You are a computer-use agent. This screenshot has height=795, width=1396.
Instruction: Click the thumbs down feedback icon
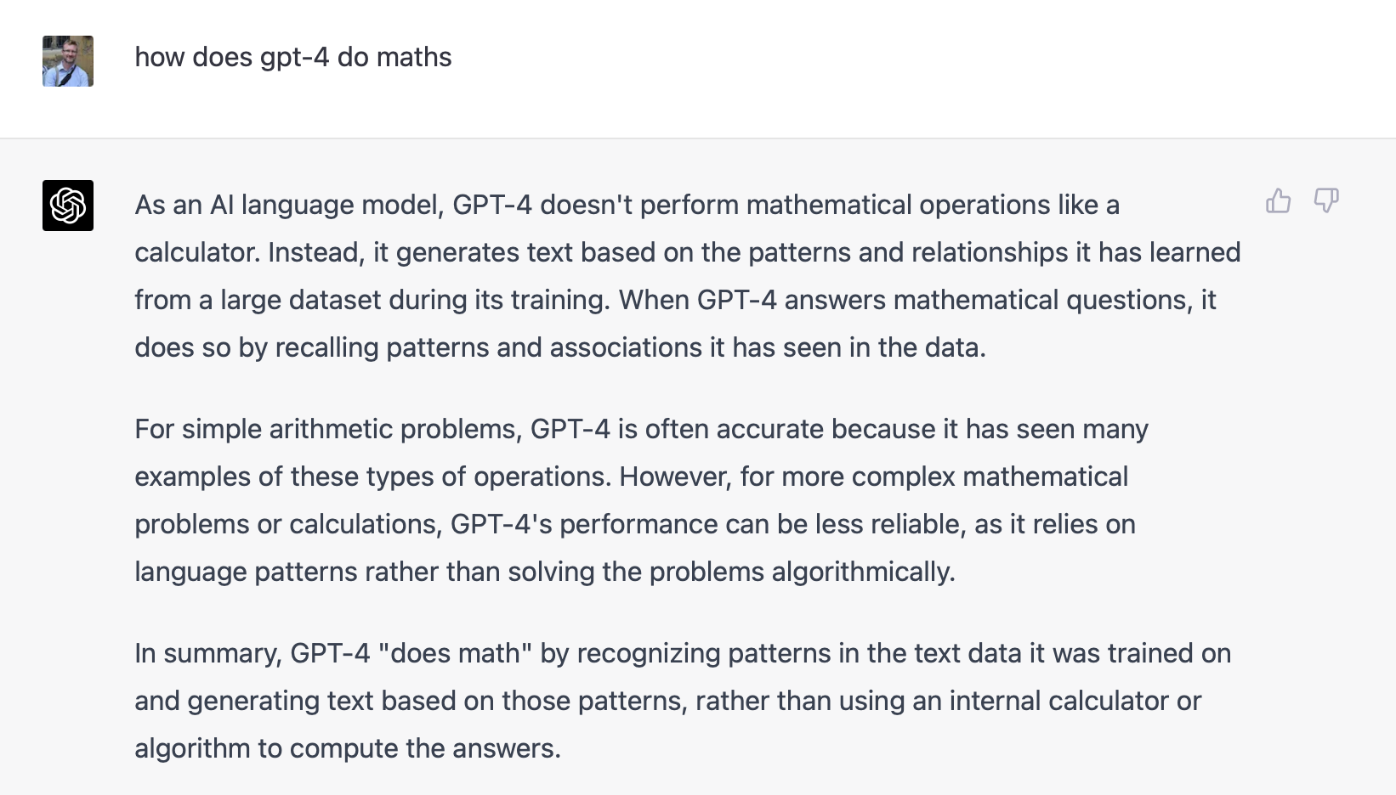[1325, 201]
